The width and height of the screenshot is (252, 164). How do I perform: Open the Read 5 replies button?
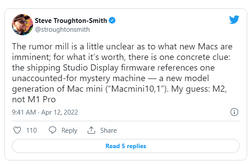[x=126, y=146]
